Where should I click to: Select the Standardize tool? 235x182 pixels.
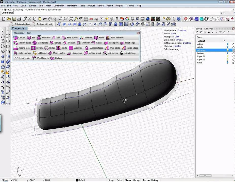click(x=40, y=43)
